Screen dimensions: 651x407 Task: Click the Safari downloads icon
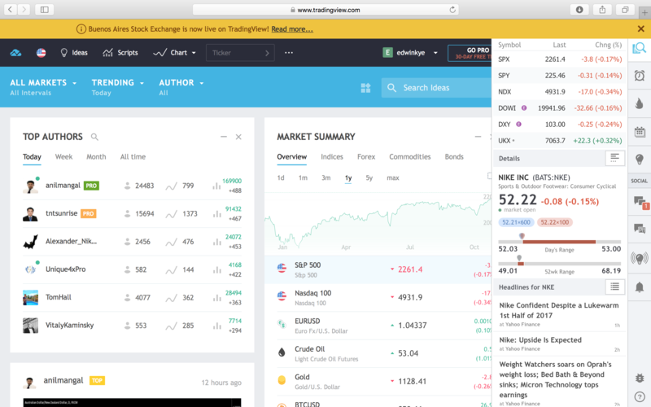click(x=579, y=10)
